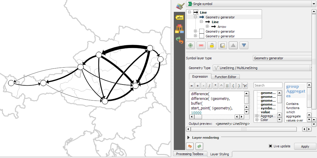Add a symbol layer with green plus

190,45
